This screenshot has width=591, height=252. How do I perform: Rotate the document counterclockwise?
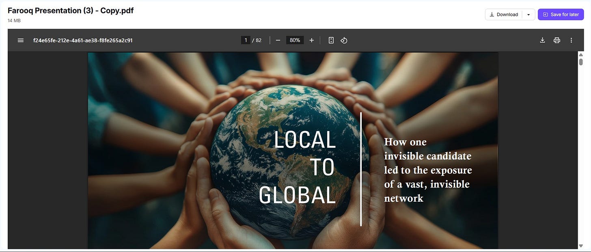click(344, 40)
